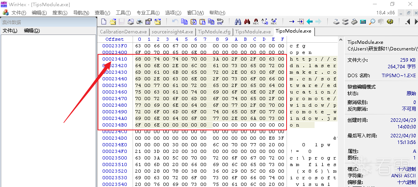Select offset row 00023410

pos(115,59)
